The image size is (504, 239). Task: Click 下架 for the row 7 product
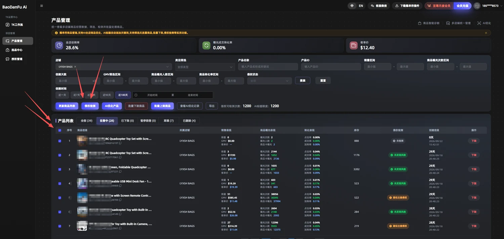(x=474, y=226)
